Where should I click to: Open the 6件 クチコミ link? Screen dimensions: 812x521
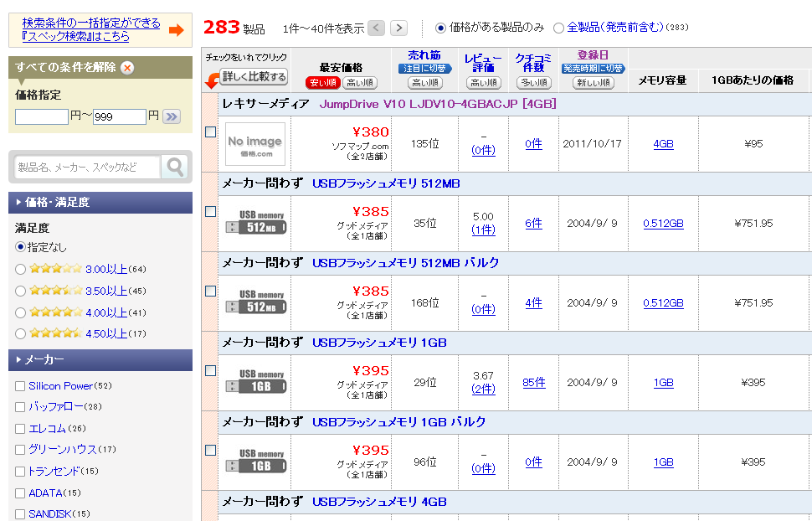[533, 224]
